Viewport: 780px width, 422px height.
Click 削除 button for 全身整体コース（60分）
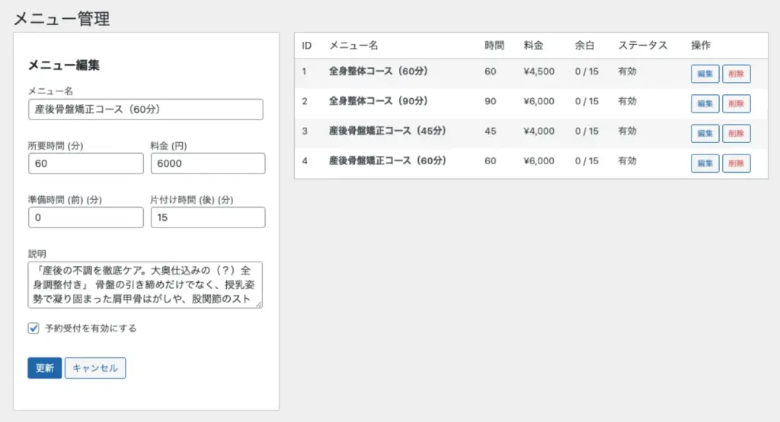736,74
